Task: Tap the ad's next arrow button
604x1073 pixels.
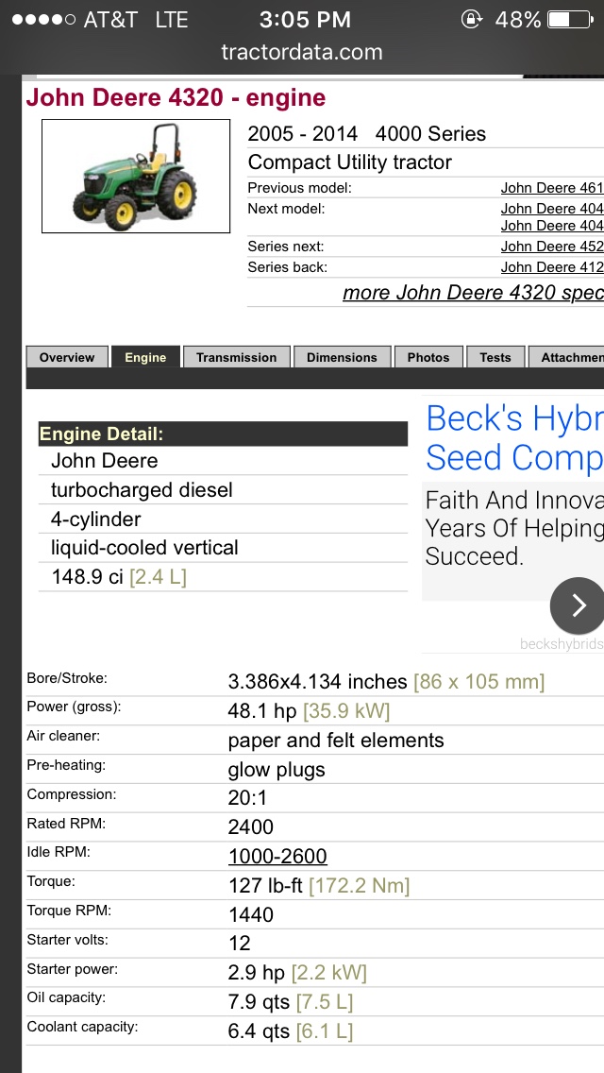Action: coord(578,605)
